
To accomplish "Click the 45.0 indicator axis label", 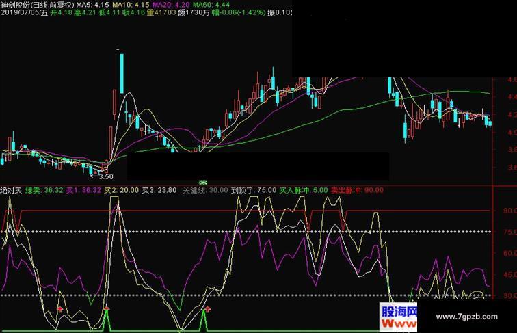I will 510,275.
